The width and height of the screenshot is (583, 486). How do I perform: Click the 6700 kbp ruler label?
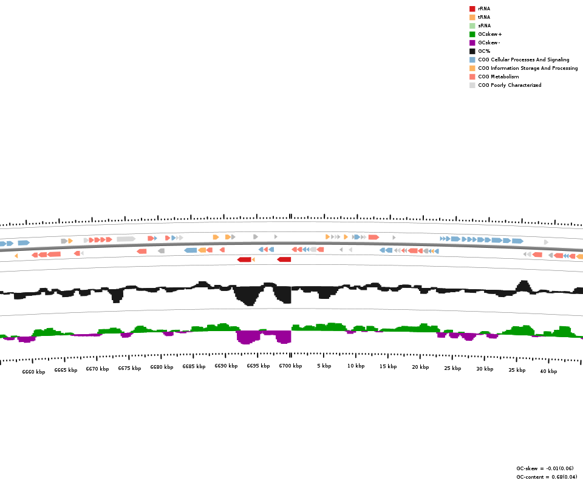point(290,366)
